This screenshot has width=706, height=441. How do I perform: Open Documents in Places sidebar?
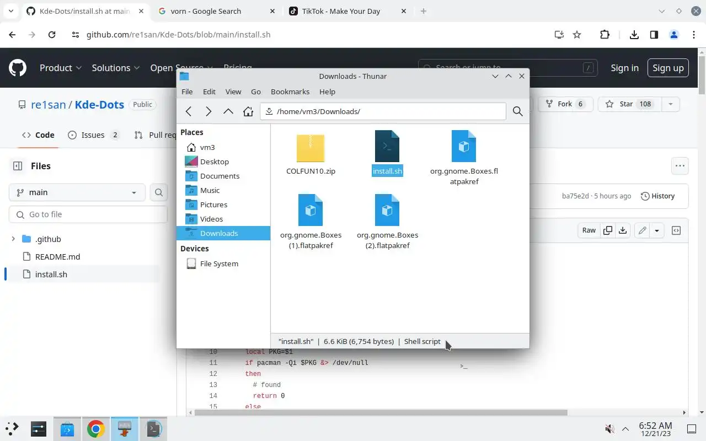click(223, 176)
